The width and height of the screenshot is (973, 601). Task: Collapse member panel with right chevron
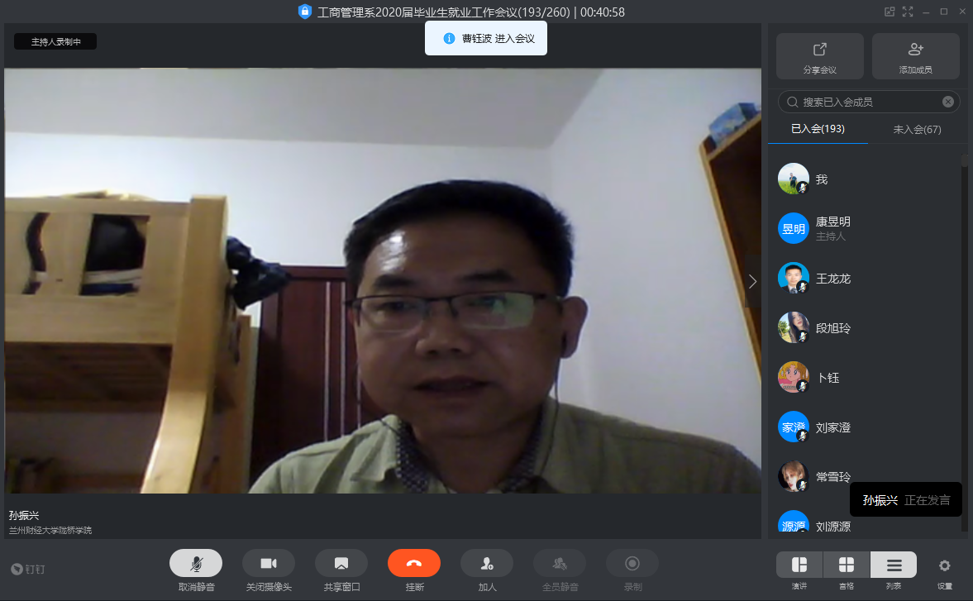(752, 281)
